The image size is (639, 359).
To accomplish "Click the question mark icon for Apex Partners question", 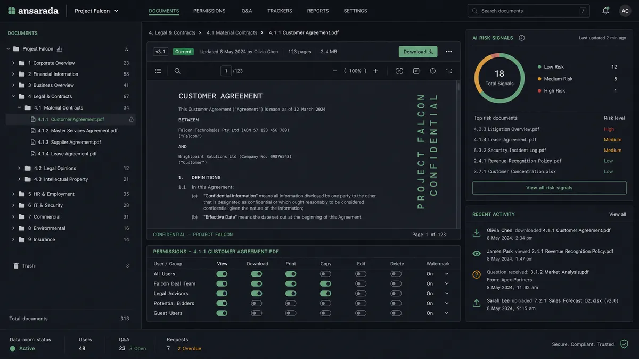I will (477, 274).
